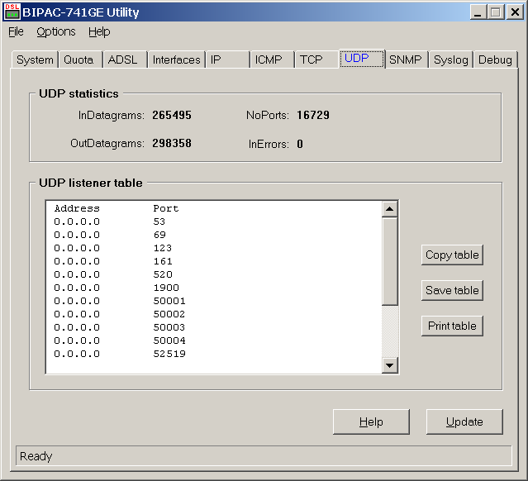This screenshot has height=481, width=528.
Task: Switch to the System tab
Action: 35,60
